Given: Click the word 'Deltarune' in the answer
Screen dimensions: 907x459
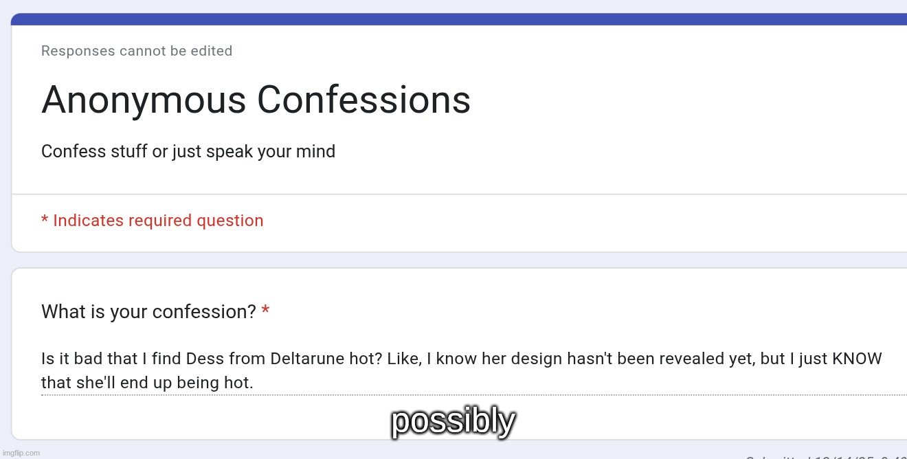Looking at the screenshot, I should coord(304,359).
